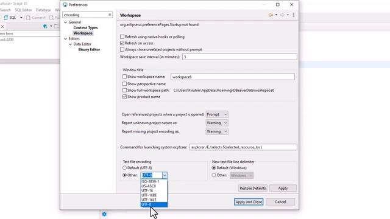Check Always close unrelated projects without prompt
The image size is (390, 219).
tap(122, 50)
